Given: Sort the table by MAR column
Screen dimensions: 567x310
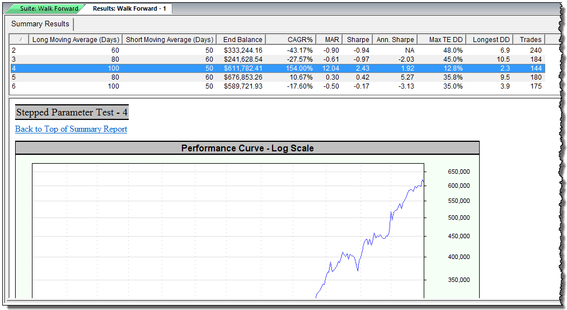Looking at the screenshot, I should click(x=329, y=40).
